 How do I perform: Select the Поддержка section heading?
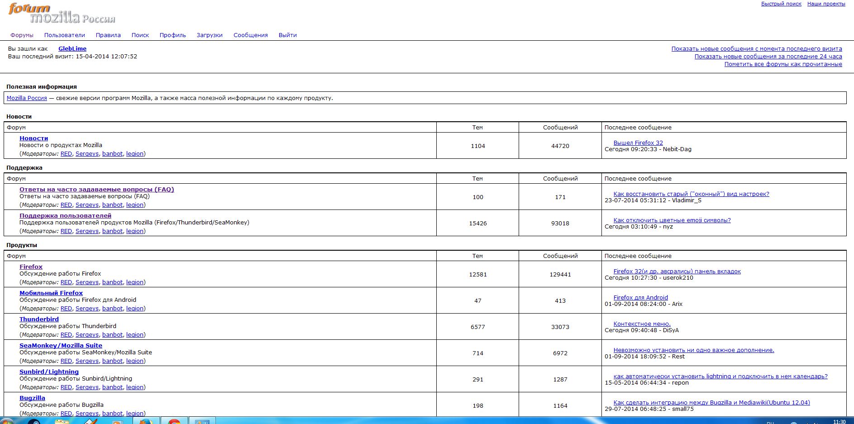(24, 167)
